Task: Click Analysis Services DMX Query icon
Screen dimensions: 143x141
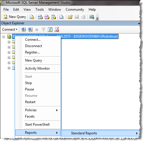Action: tap(47, 17)
